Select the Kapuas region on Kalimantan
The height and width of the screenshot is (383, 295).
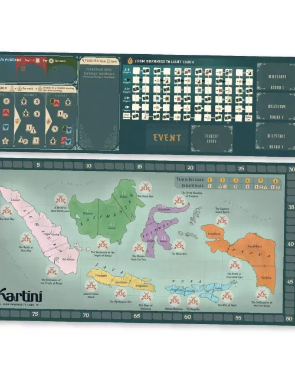(x=86, y=215)
